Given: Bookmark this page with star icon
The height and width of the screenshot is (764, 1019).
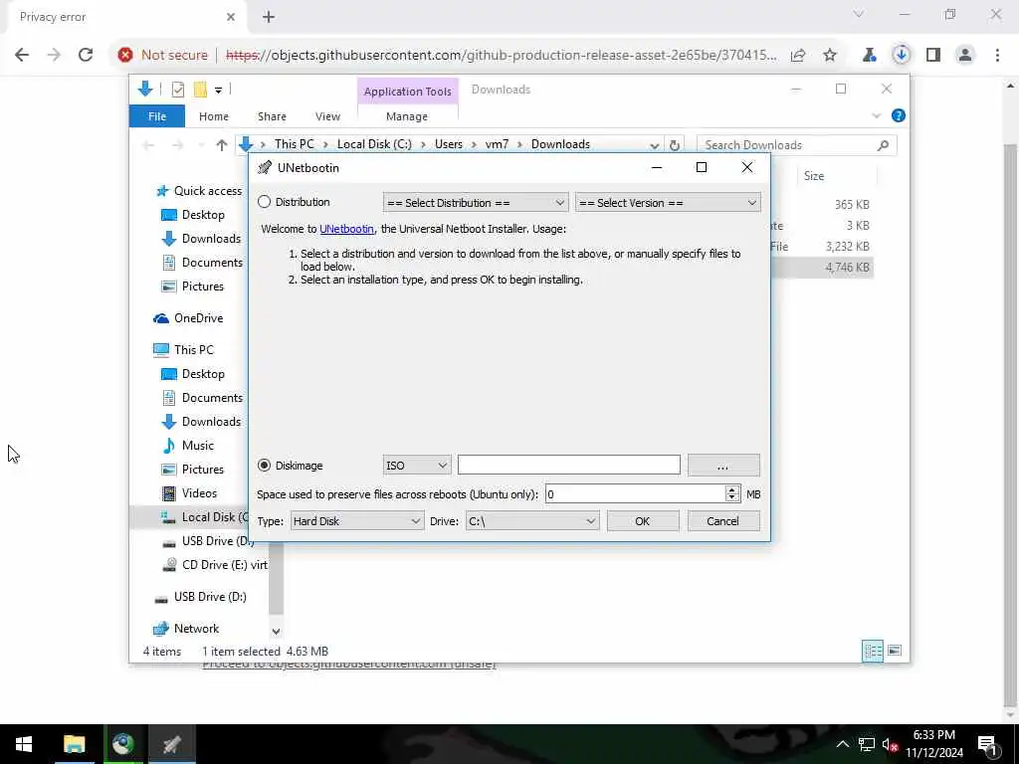Looking at the screenshot, I should point(830,56).
